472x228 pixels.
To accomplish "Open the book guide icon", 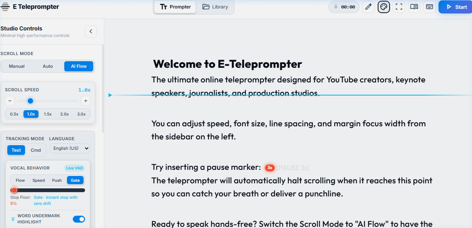I will coord(414,7).
